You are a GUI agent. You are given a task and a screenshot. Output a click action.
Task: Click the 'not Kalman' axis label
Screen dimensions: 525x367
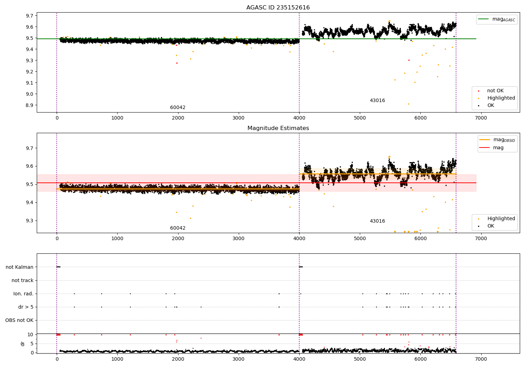[x=20, y=267]
